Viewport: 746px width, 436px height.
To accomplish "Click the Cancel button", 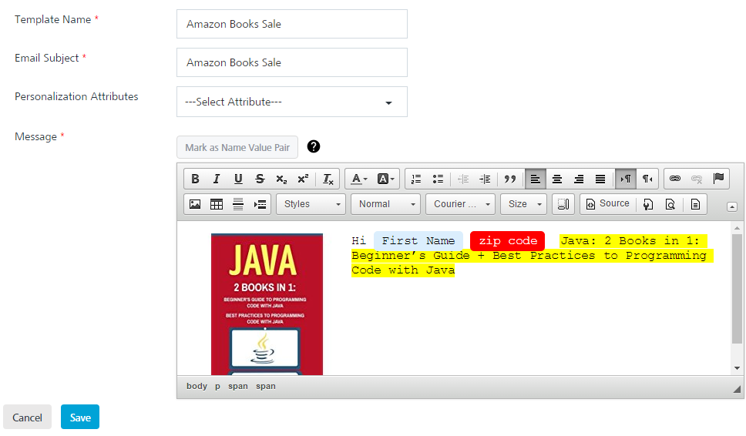I will [27, 417].
